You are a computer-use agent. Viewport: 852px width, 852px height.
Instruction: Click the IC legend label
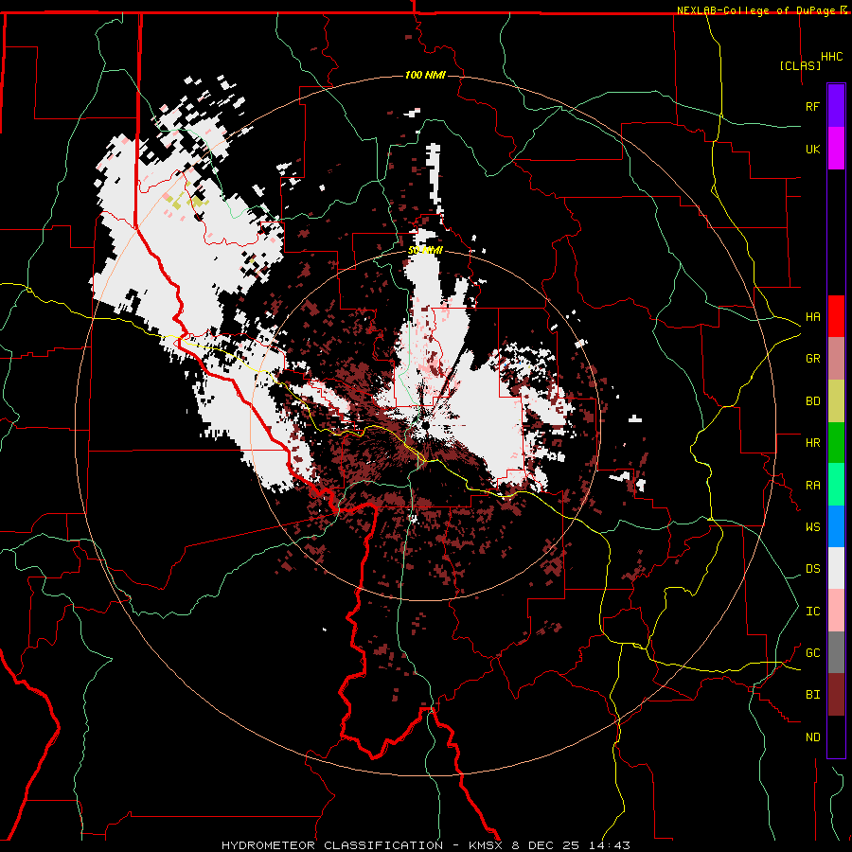[x=812, y=612]
